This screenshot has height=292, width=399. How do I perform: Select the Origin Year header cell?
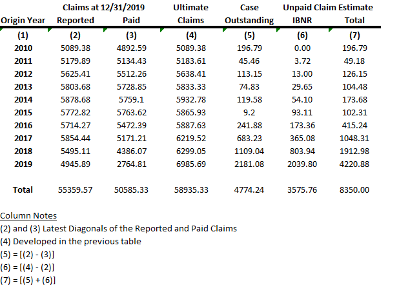tap(23, 20)
